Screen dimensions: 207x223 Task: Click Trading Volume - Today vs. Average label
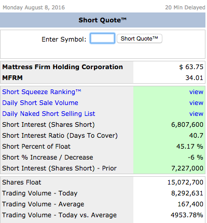pos(59,215)
